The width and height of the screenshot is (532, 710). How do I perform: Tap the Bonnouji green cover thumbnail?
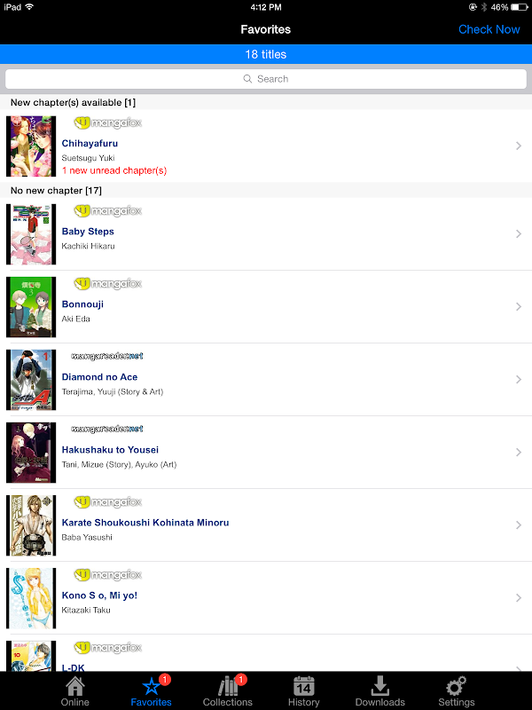[31, 307]
